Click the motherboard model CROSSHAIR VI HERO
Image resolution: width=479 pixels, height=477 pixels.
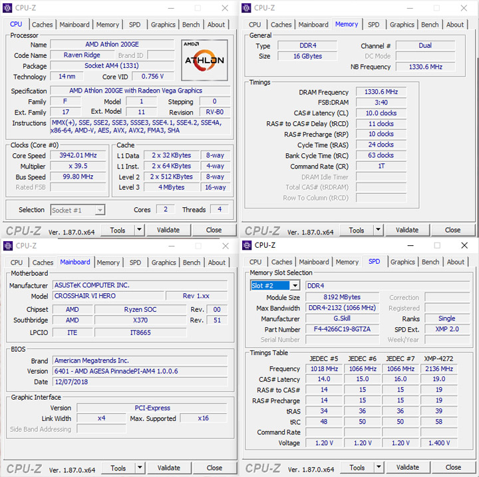click(x=108, y=296)
